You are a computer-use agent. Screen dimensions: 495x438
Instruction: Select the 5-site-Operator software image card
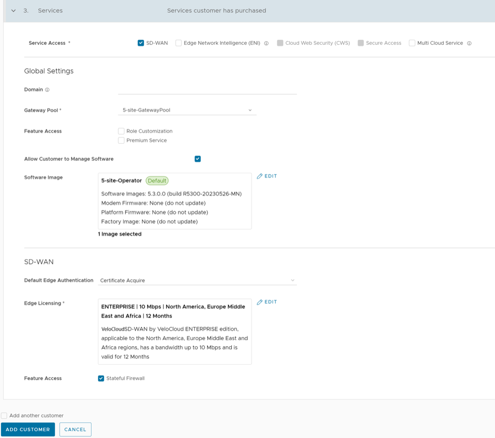tap(174, 201)
